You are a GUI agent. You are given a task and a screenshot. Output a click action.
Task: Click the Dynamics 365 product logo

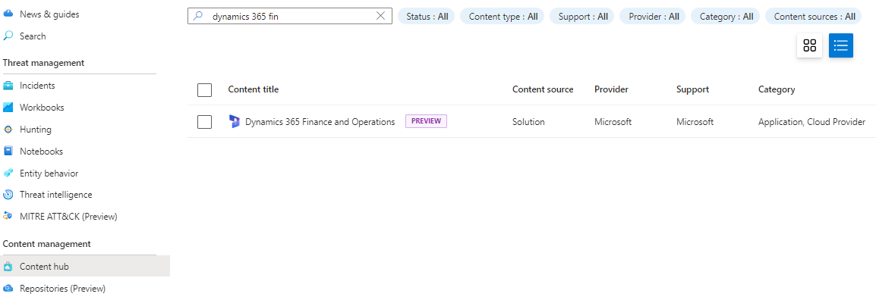[235, 121]
